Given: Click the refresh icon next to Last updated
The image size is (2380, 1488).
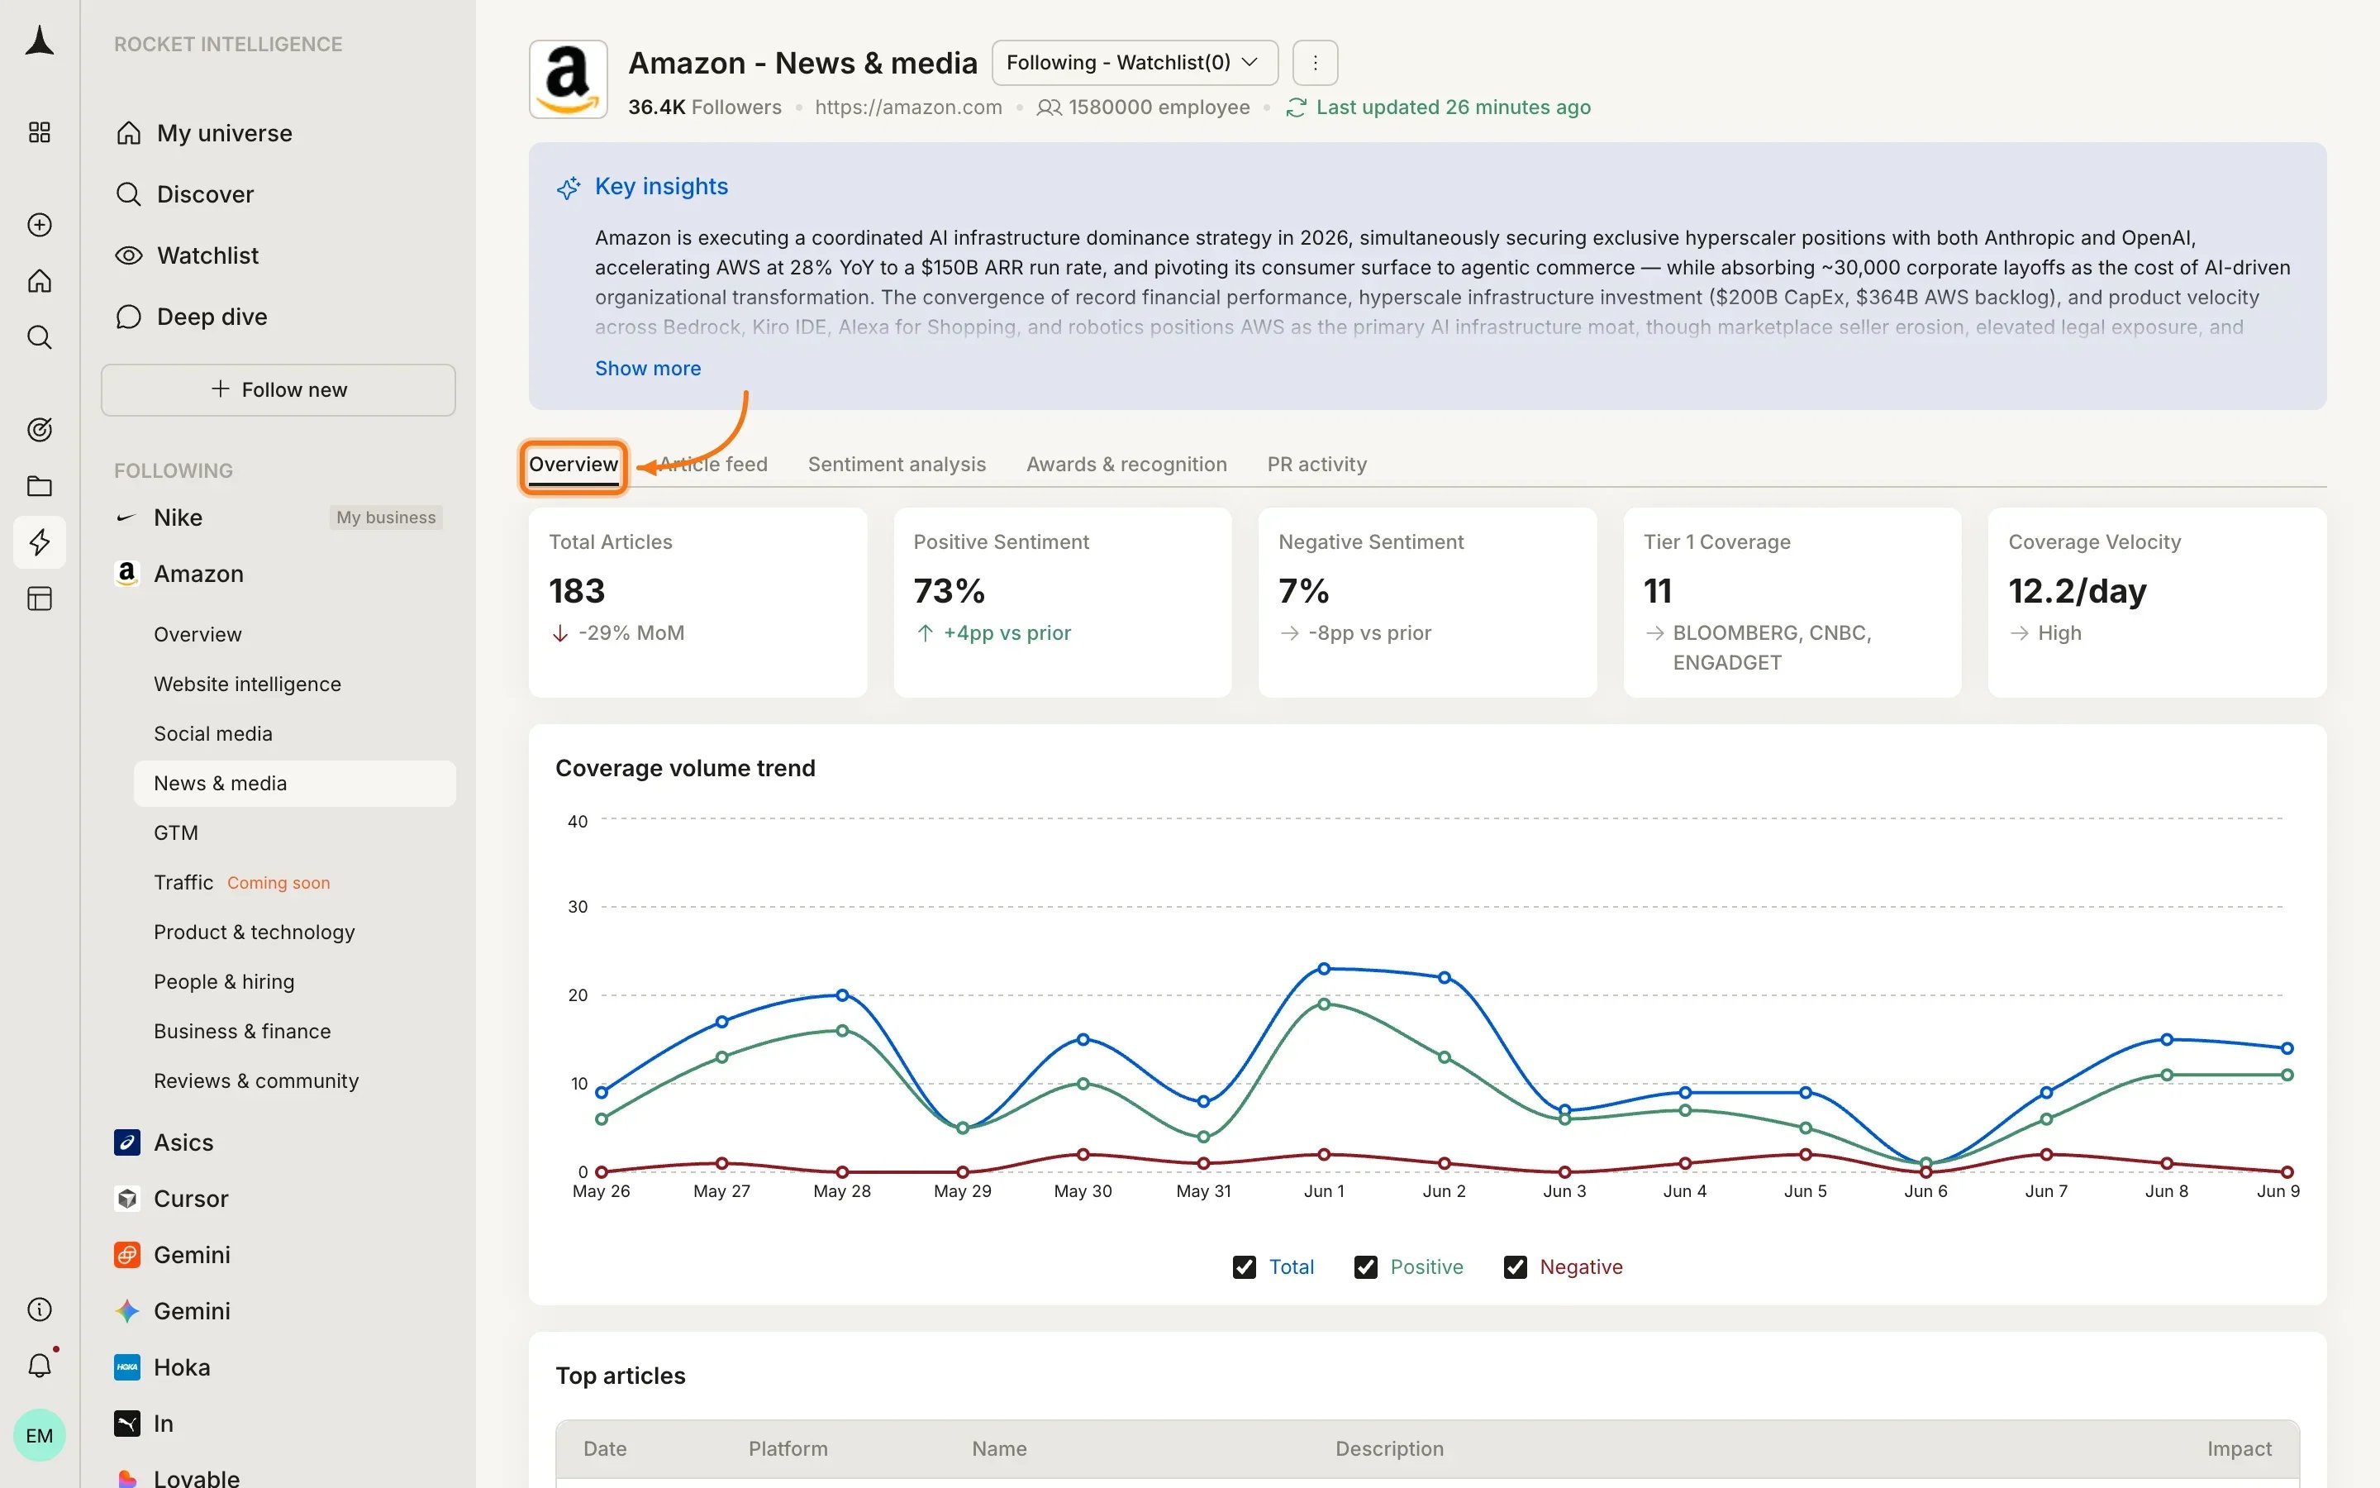Looking at the screenshot, I should 1295,107.
